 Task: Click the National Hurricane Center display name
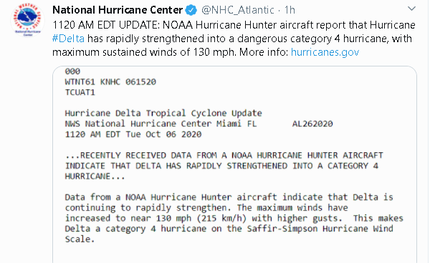[118, 10]
